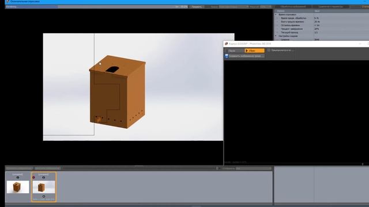This screenshot has width=369, height=207.
Task: Click the Пауза button in PhotoView window
Action: pyautogui.click(x=235, y=51)
